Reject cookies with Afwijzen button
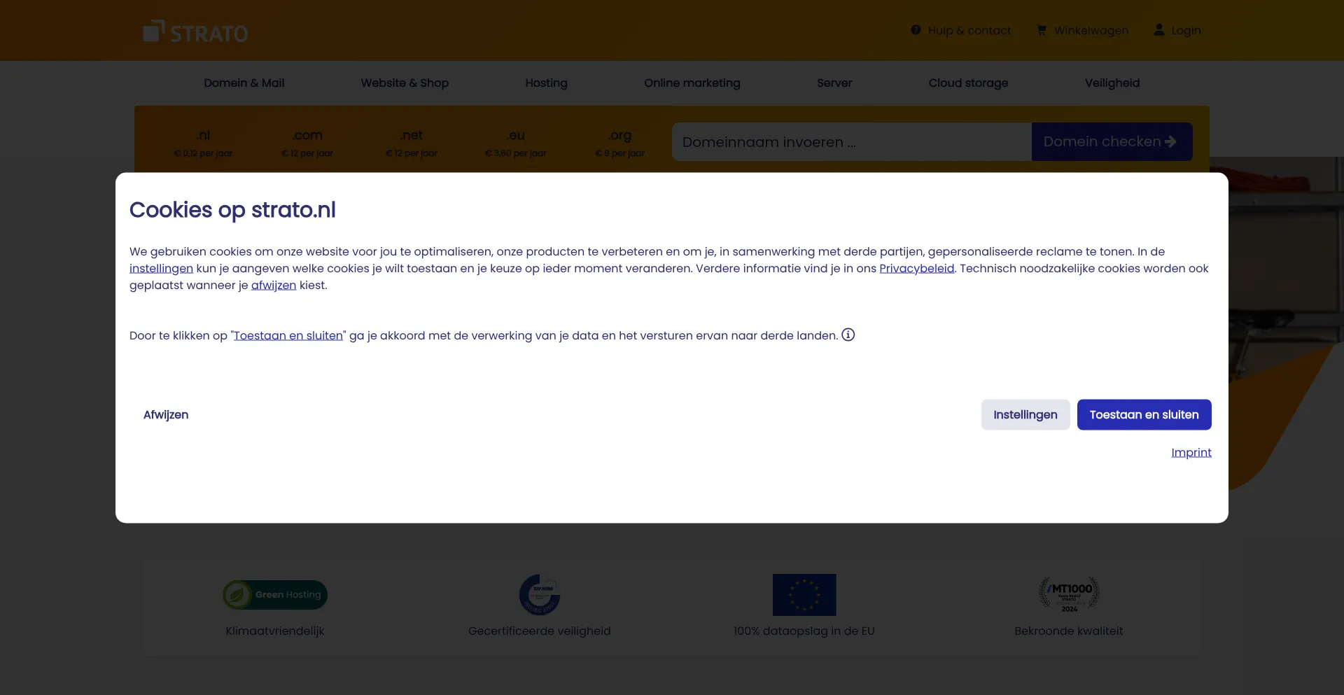Image resolution: width=1344 pixels, height=695 pixels. click(x=166, y=415)
